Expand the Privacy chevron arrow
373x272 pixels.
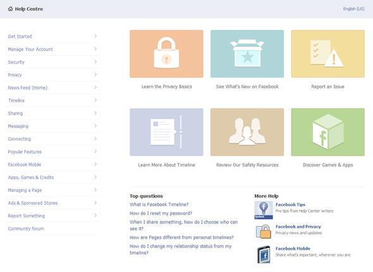click(95, 74)
